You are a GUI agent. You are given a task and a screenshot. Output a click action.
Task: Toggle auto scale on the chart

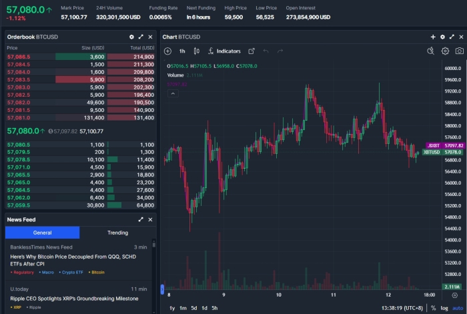(457, 308)
